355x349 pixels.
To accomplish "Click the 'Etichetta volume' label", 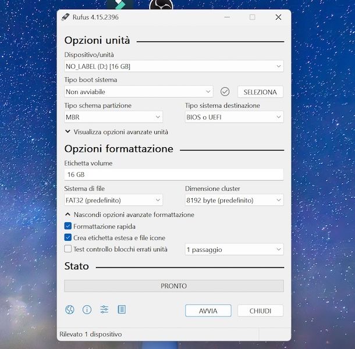I will 88,163.
